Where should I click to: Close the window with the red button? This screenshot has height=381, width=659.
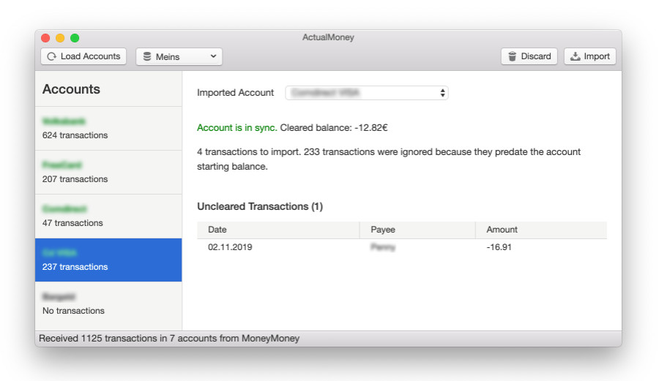(x=45, y=38)
